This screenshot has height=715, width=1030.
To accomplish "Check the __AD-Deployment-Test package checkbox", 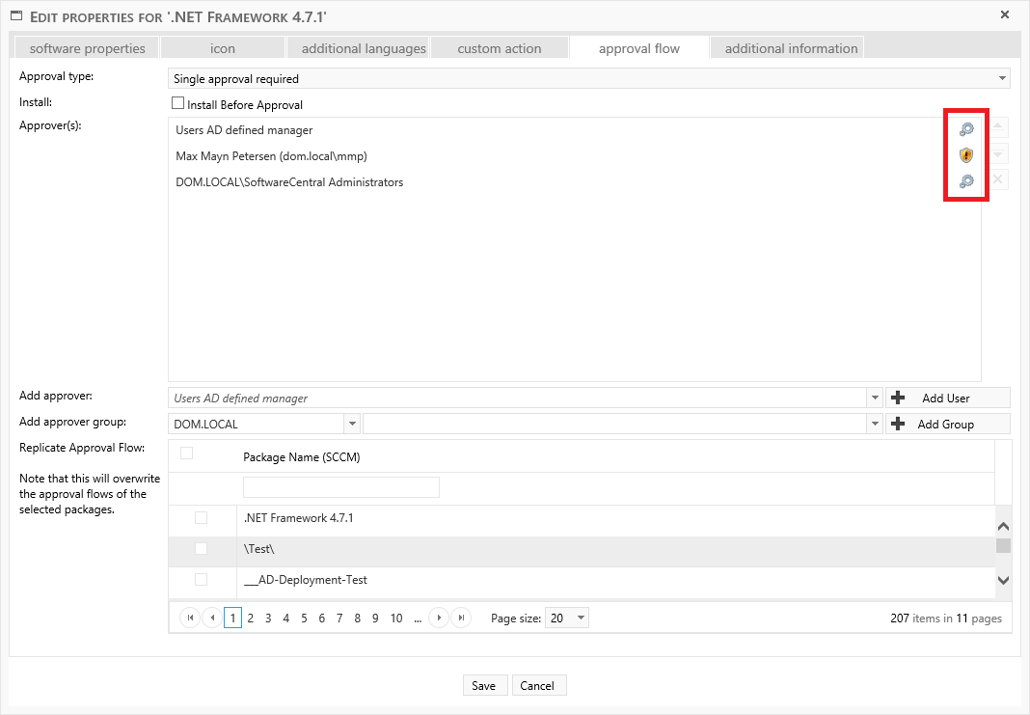I will [201, 580].
